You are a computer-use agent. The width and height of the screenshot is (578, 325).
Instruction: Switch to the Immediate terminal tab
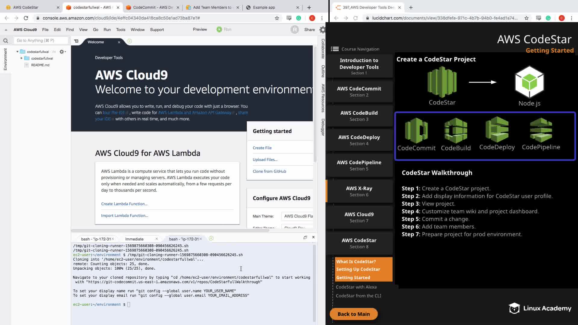tap(134, 239)
